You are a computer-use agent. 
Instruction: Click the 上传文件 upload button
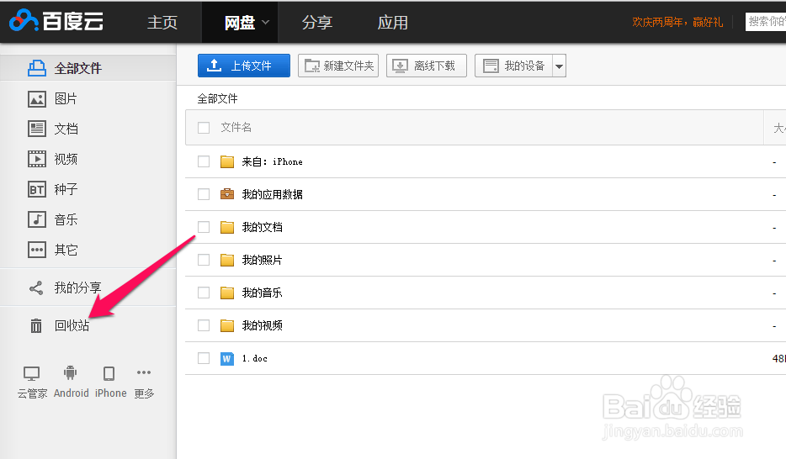(x=243, y=66)
